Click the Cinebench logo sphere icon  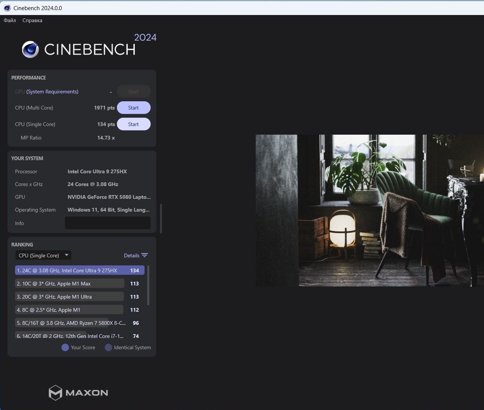[x=30, y=50]
